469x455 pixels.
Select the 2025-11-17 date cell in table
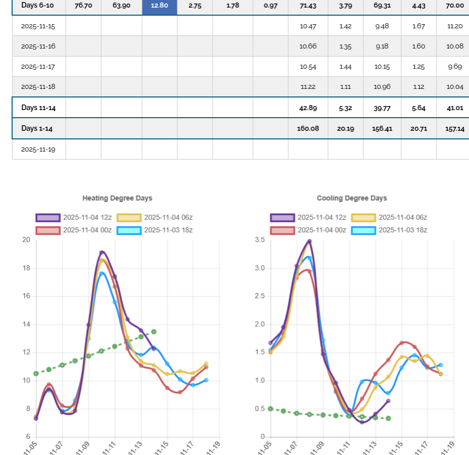click(x=38, y=67)
